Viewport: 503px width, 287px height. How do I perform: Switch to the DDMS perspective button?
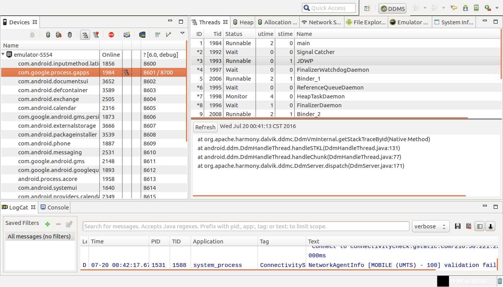coord(392,8)
